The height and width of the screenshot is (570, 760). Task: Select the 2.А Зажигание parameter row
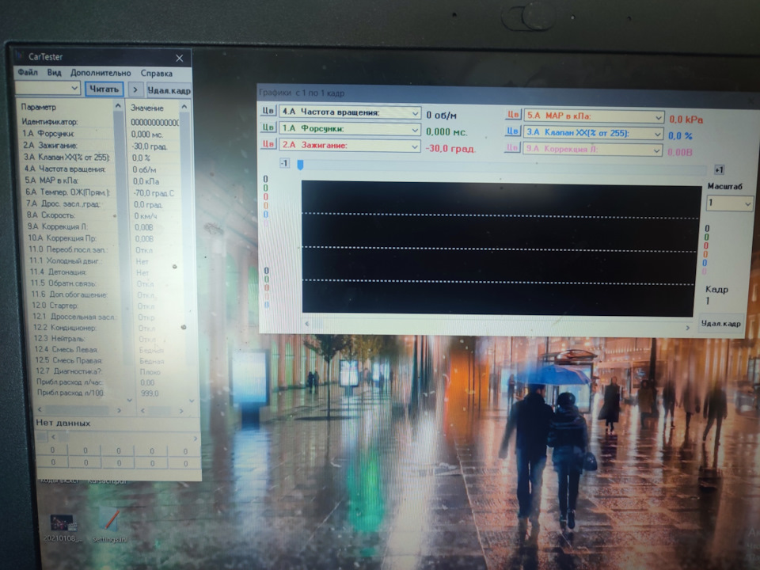[50, 146]
